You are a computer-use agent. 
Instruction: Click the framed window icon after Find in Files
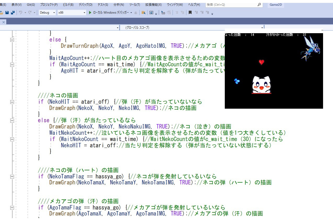(x=151, y=13)
